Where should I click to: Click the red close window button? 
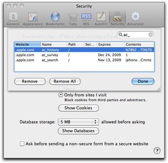[x=9, y=6]
